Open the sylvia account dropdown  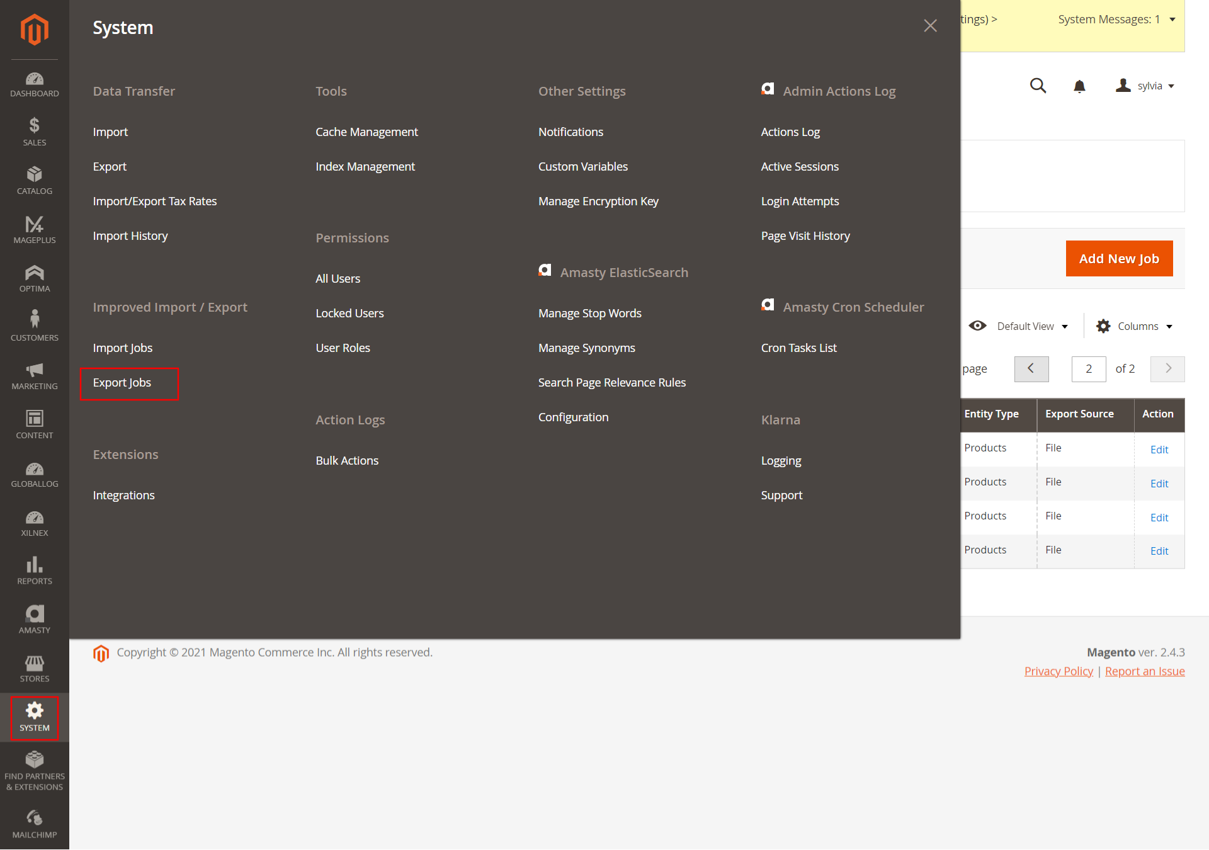click(1145, 86)
